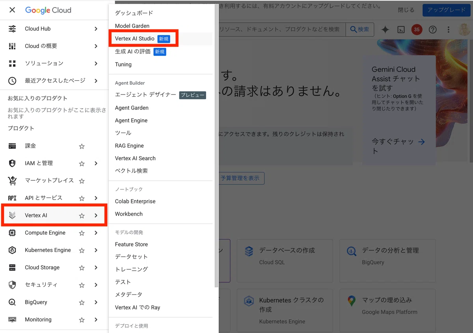Click the Cloud Hub sliders icon

tap(12, 29)
